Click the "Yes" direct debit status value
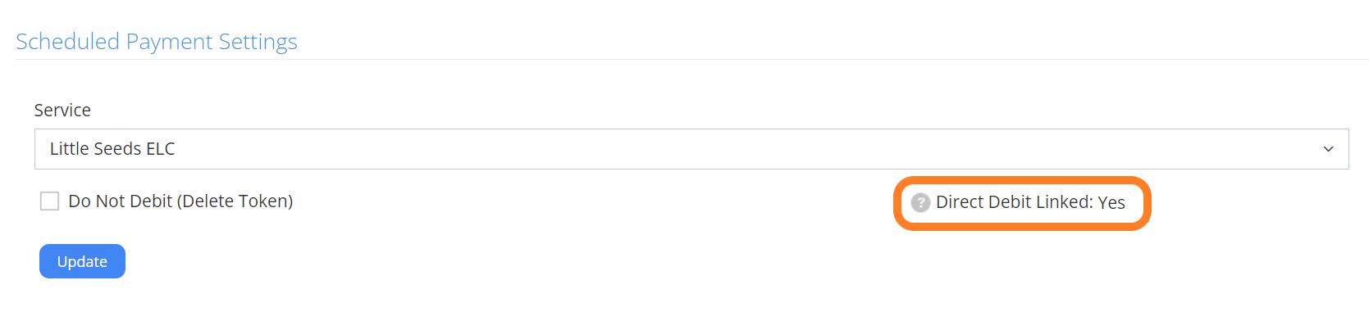Image resolution: width=1369 pixels, height=330 pixels. click(1111, 202)
